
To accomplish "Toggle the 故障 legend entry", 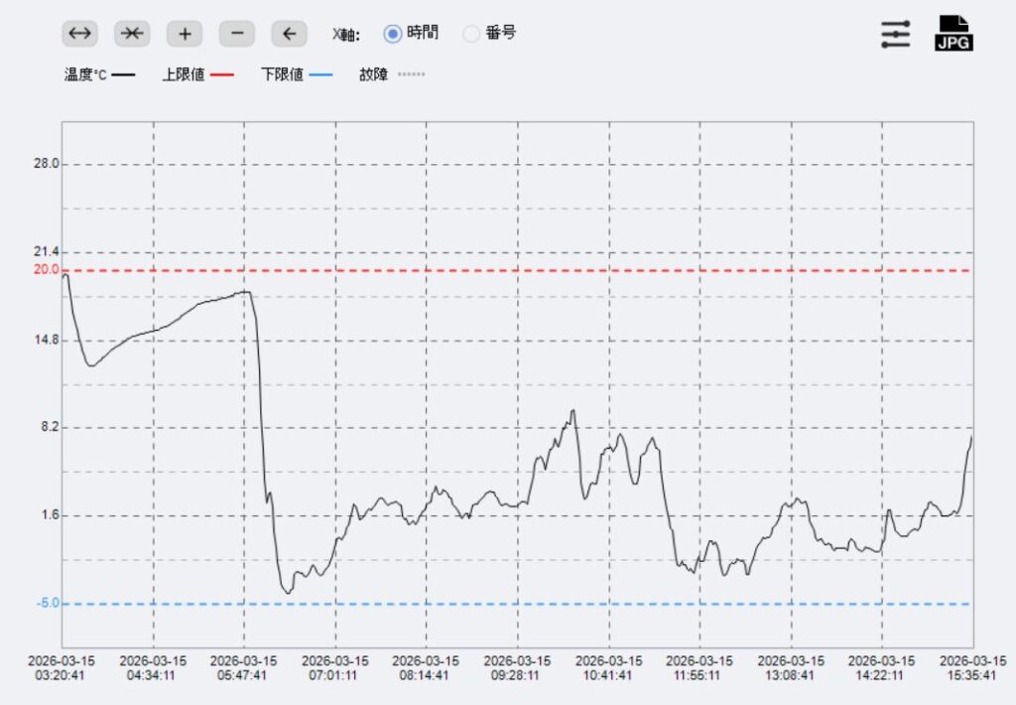I will click(391, 74).
